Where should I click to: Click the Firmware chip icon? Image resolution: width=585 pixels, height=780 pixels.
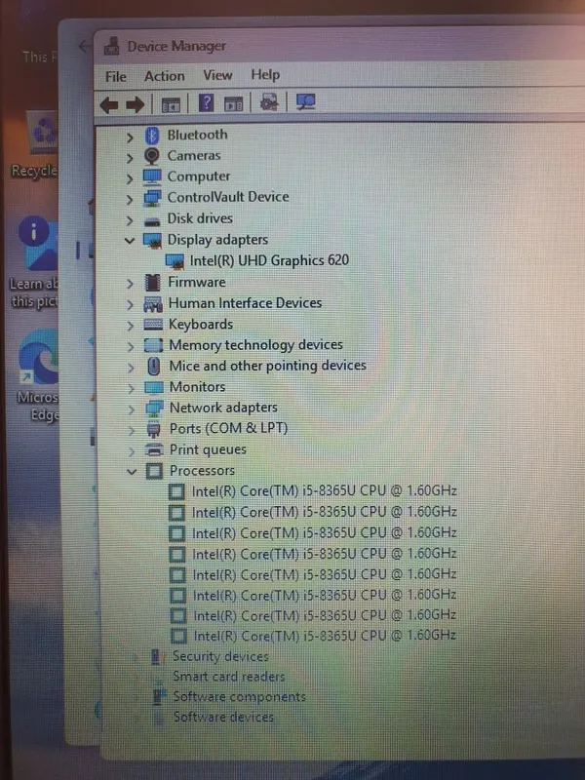(153, 283)
